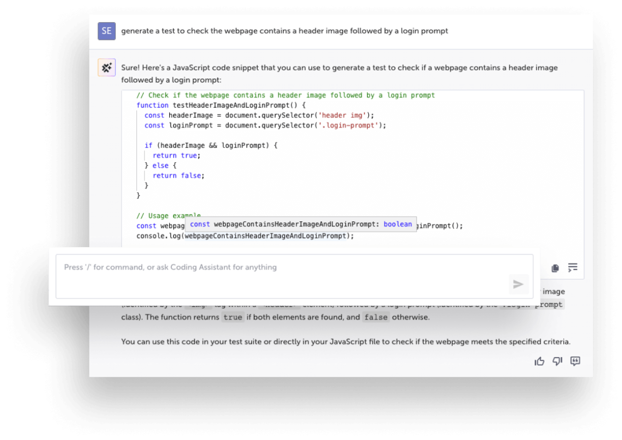Click the green "// Check if the webpage" comment

coord(286,95)
